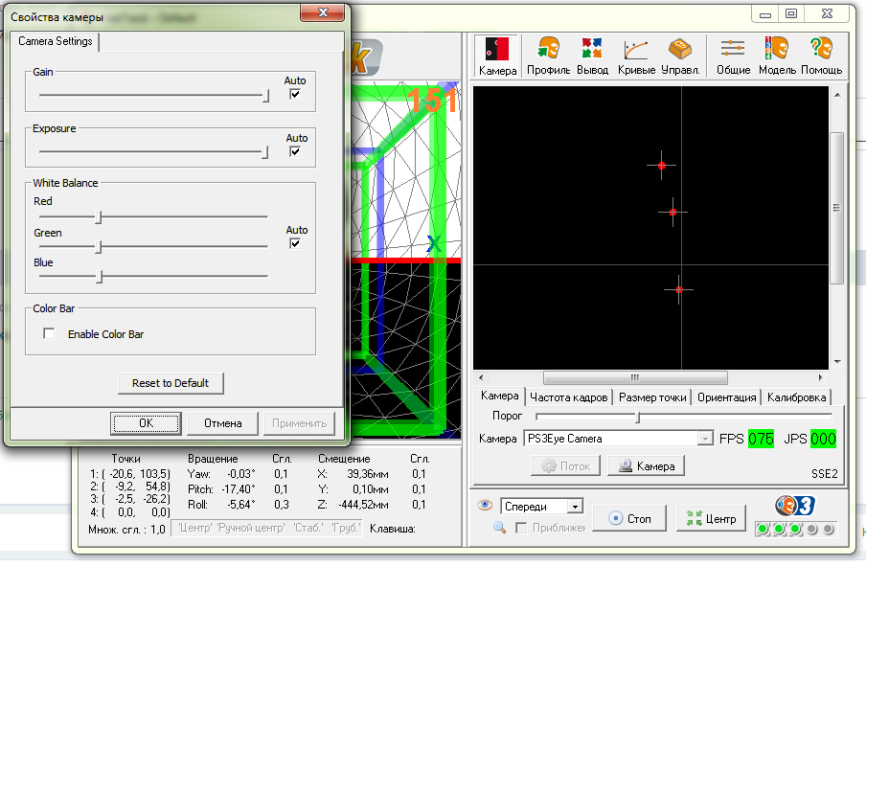Click the Клавиша key field label
The height and width of the screenshot is (793, 889).
click(393, 529)
